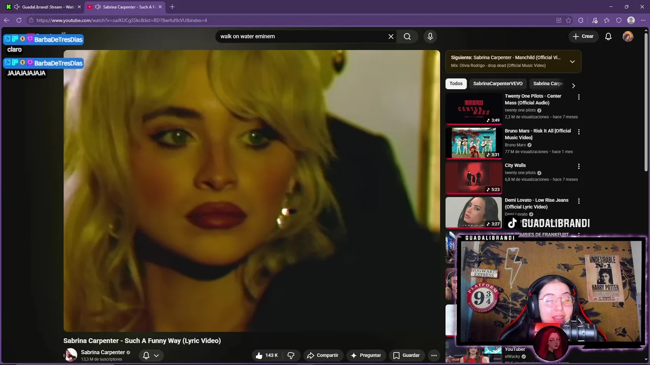Switch to Sabrina Carpenter YouTube tab

point(124,7)
